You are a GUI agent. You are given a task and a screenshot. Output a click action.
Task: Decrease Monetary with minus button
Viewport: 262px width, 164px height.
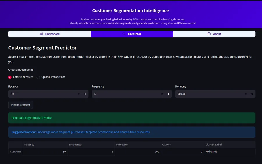tap(245, 94)
